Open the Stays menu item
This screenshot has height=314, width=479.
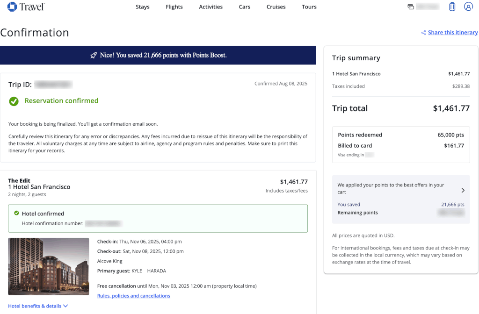143,7
